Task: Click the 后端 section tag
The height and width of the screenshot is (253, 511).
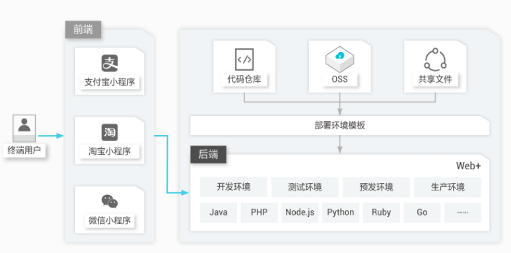Action: (208, 154)
